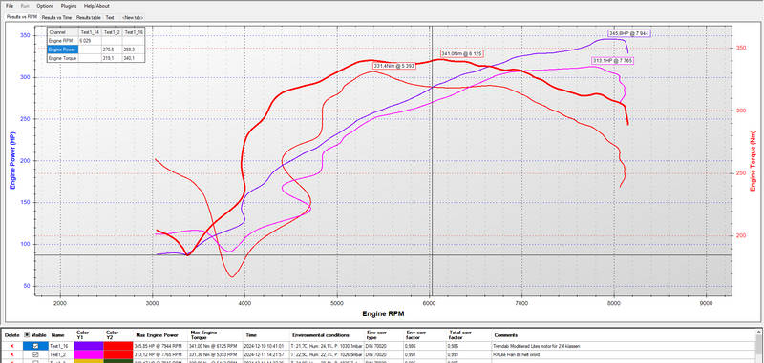Click the Test1_16 environmental conditions cell
Screen dimensions: 764x363
click(327, 346)
